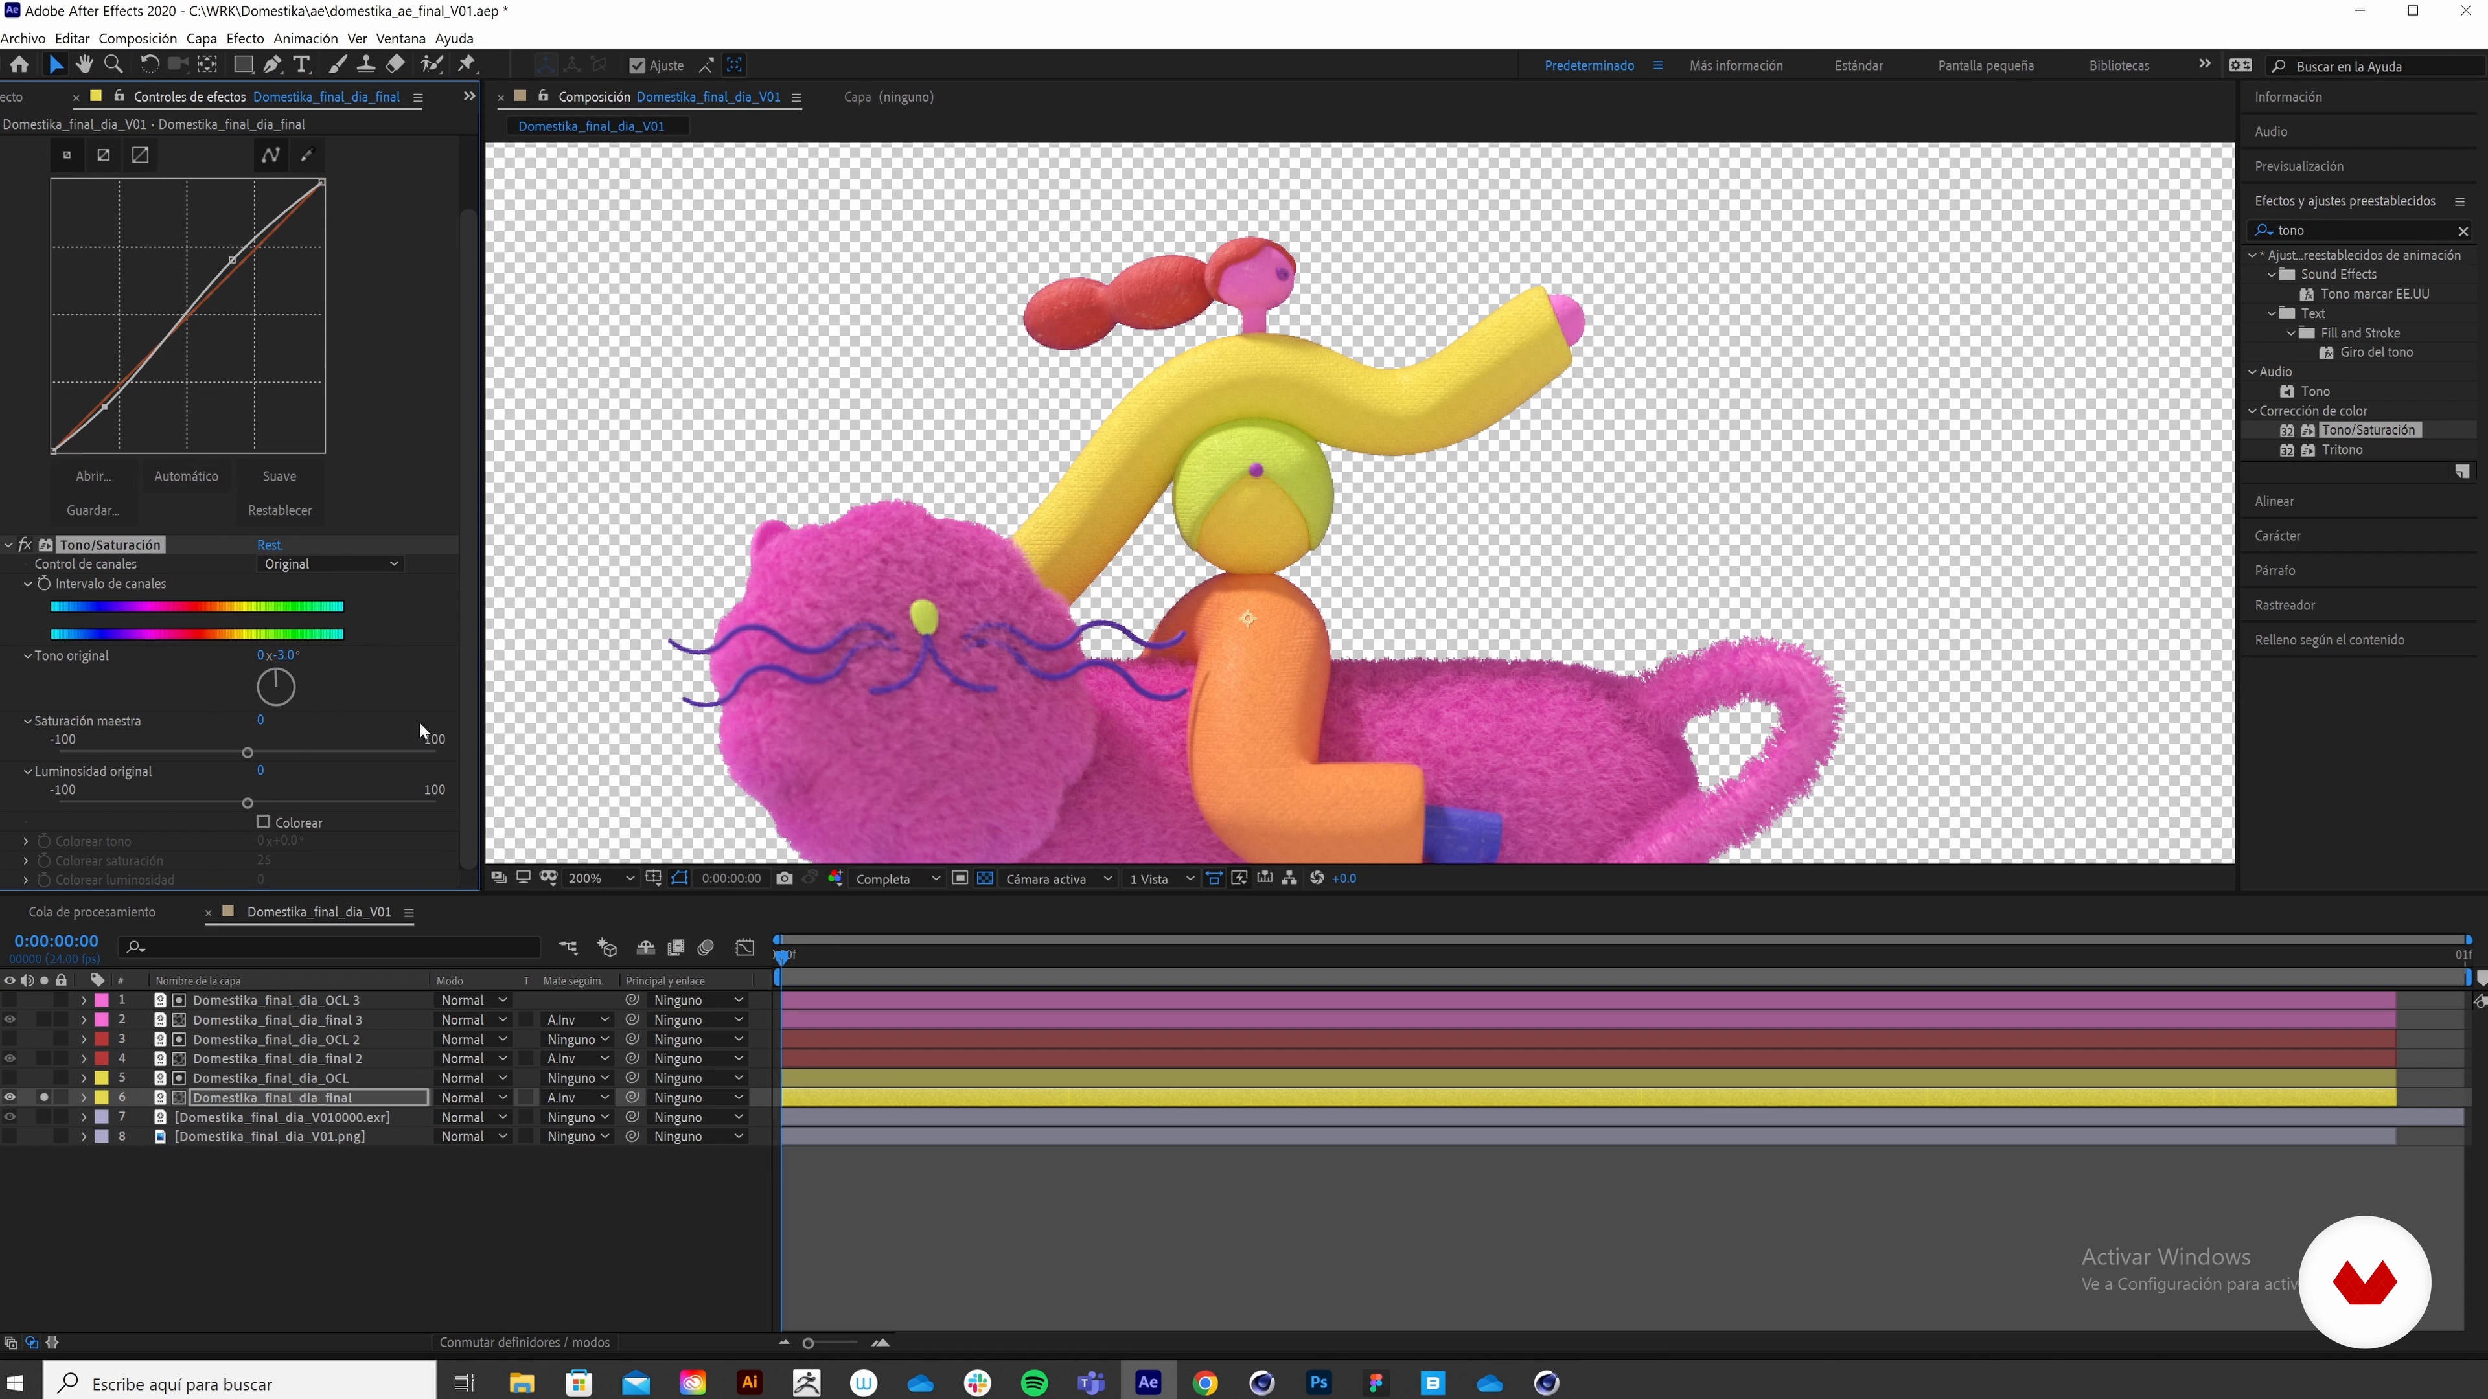
Task: Select the Zoom tool magnifier
Action: click(113, 65)
